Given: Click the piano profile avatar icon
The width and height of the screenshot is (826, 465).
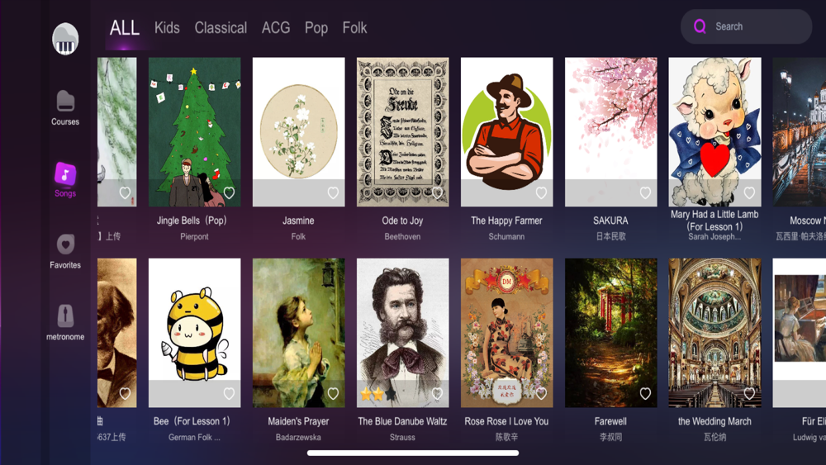Looking at the screenshot, I should click(x=65, y=39).
